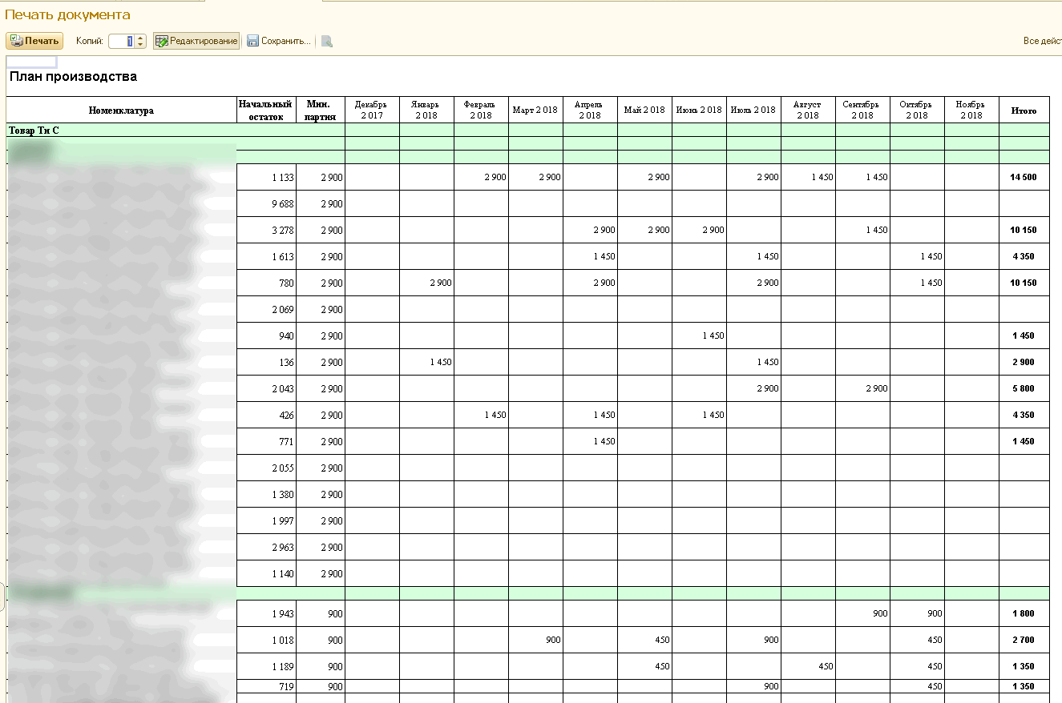Toggle the Редактирование edit mode

pos(196,41)
